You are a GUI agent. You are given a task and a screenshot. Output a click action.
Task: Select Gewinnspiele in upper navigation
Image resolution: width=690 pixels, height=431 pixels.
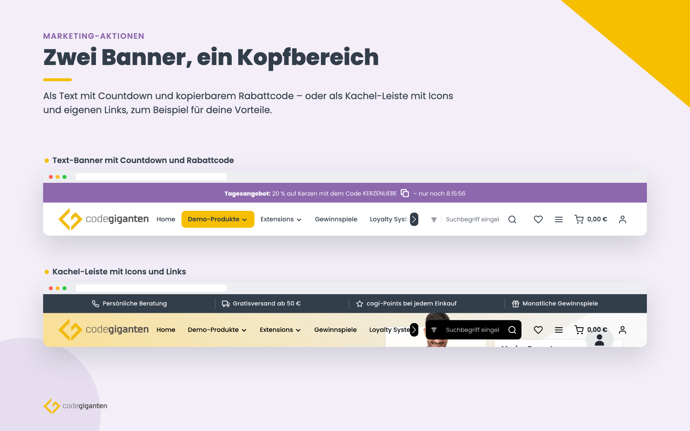coord(336,219)
